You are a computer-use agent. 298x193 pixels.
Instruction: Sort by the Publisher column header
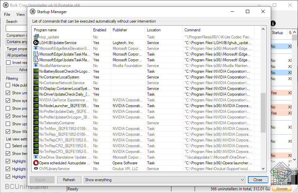(128, 30)
